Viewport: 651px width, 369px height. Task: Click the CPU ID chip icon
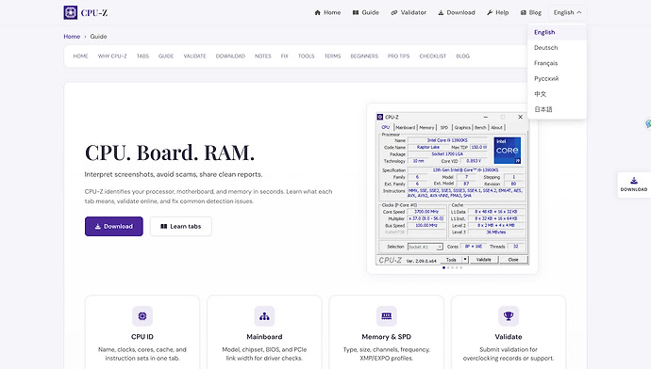coord(142,316)
